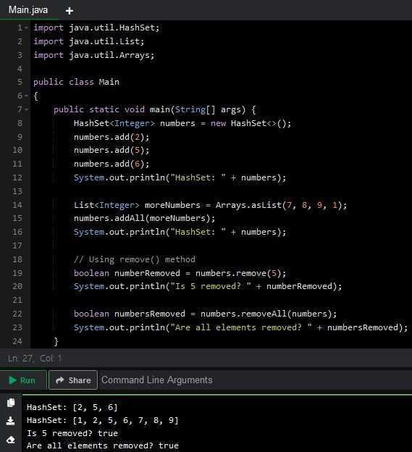Click println statement on line 16

tap(180, 232)
